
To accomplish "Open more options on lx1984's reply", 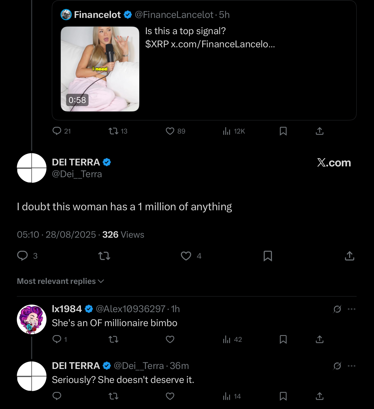I will click(x=351, y=309).
